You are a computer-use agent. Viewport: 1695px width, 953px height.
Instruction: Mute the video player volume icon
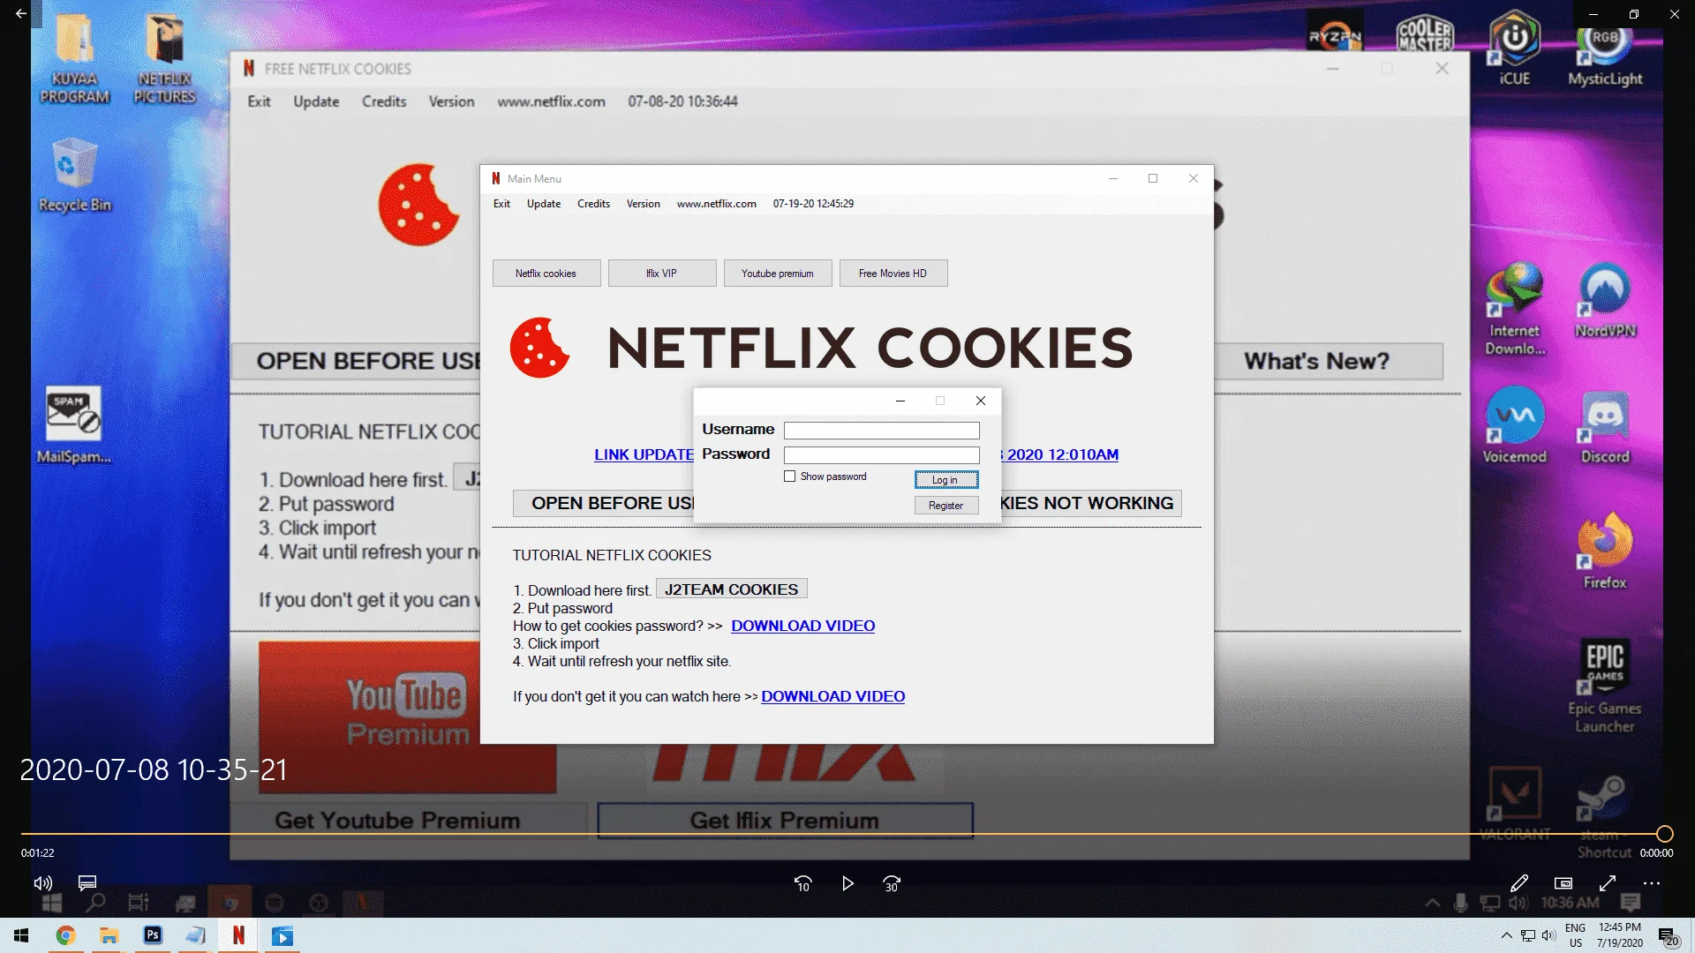(42, 883)
